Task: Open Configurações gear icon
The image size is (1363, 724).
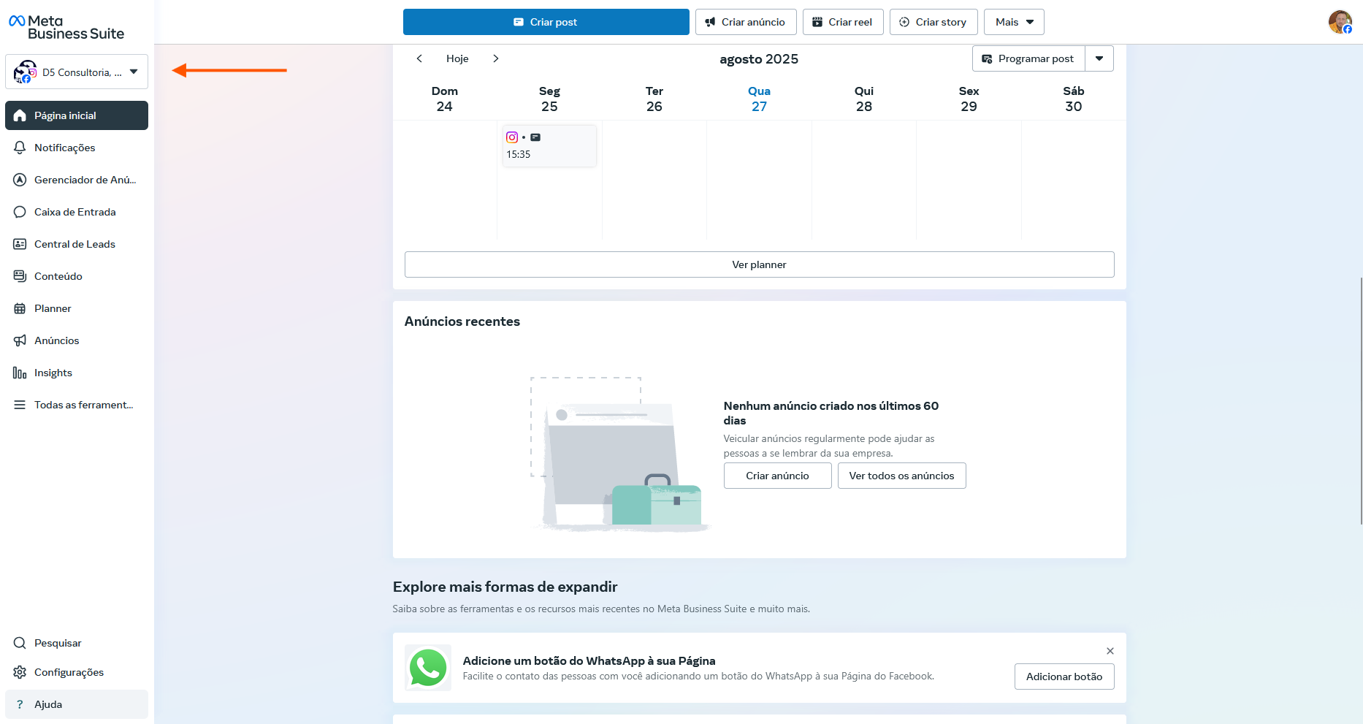Action: [20, 672]
